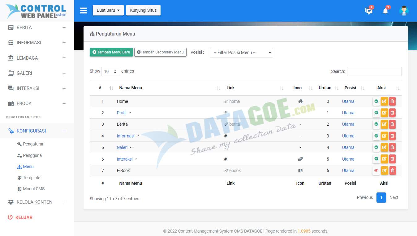Click the table Search input field
The height and width of the screenshot is (236, 417).
[374, 71]
